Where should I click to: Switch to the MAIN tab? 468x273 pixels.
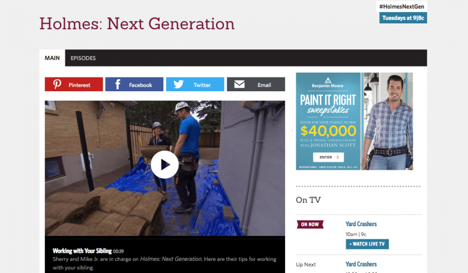[x=52, y=58]
